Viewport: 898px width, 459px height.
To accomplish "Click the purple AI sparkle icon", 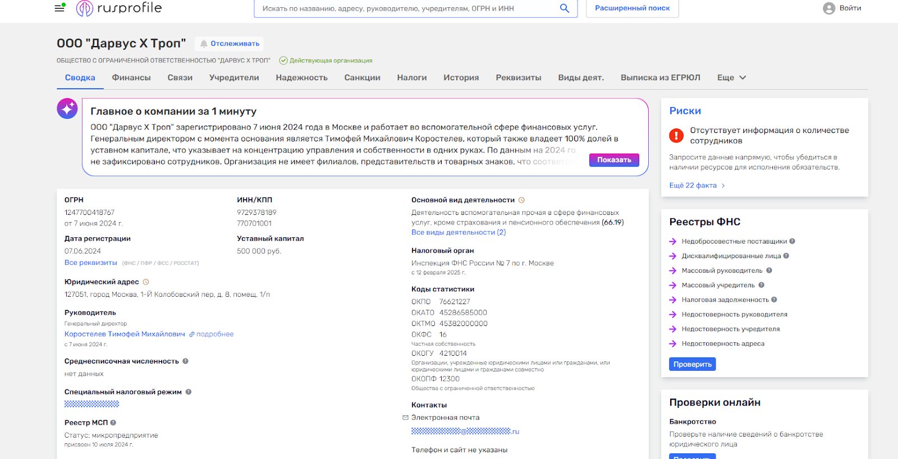I will (67, 108).
